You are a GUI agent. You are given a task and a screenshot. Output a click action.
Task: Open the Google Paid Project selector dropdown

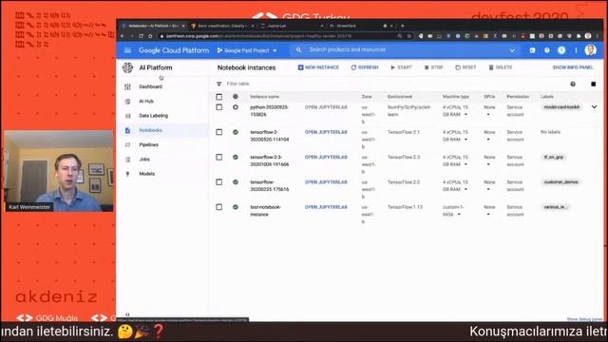247,50
